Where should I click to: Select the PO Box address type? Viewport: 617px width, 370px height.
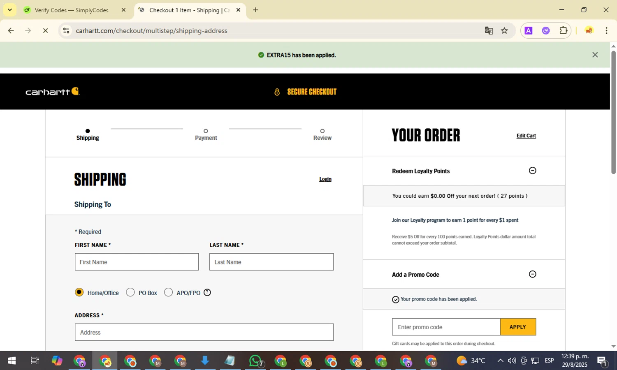[130, 292]
